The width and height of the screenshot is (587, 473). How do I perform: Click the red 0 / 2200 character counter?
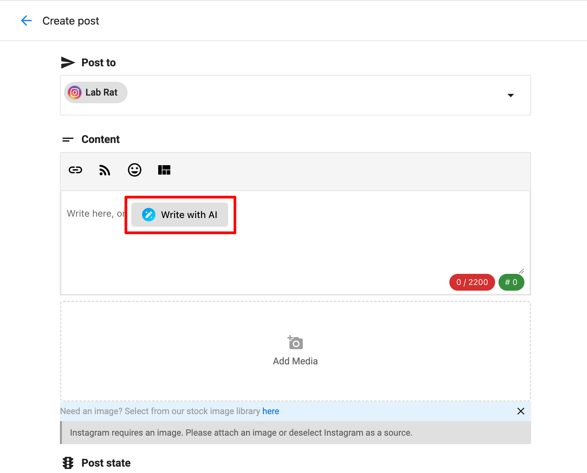pos(472,282)
